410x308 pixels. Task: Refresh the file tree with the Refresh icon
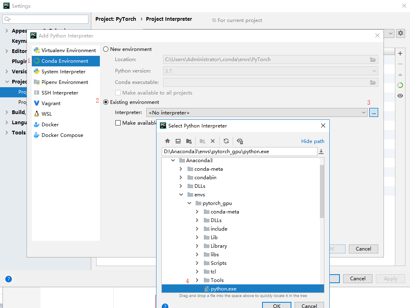coord(227,141)
